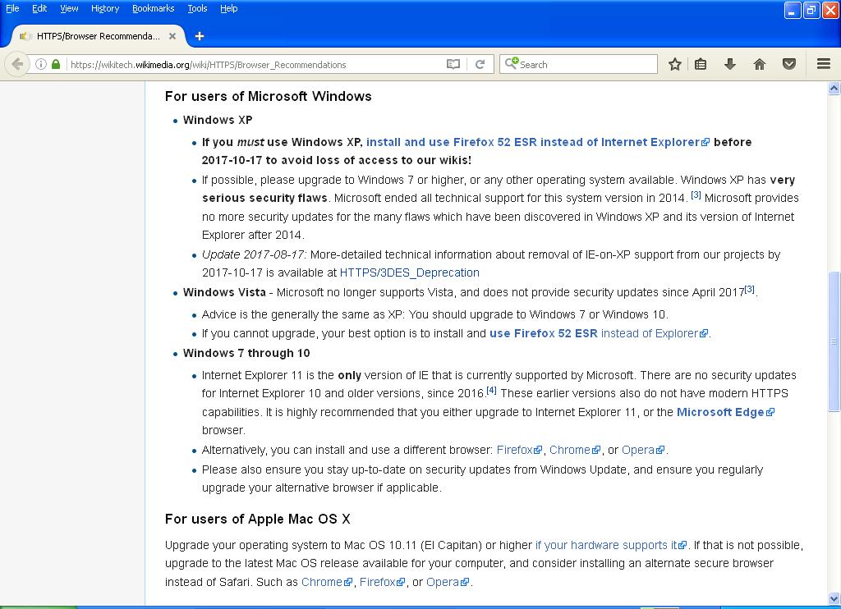Click the 'Windows Vista' bold text
The width and height of the screenshot is (841, 609).
224,293
